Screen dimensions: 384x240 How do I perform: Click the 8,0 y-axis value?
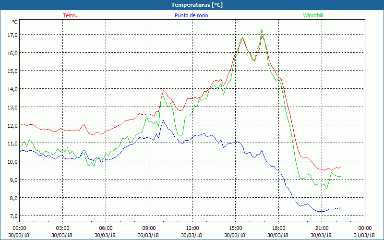click(14, 198)
